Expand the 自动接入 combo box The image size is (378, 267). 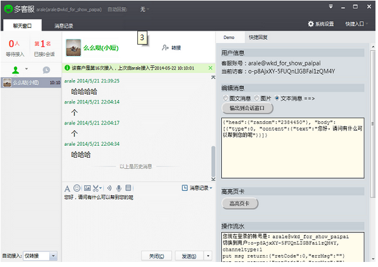pos(53,256)
